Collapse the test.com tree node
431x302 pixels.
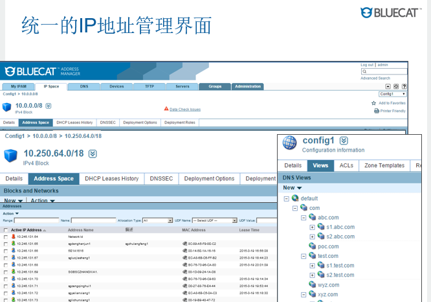pyautogui.click(x=304, y=256)
